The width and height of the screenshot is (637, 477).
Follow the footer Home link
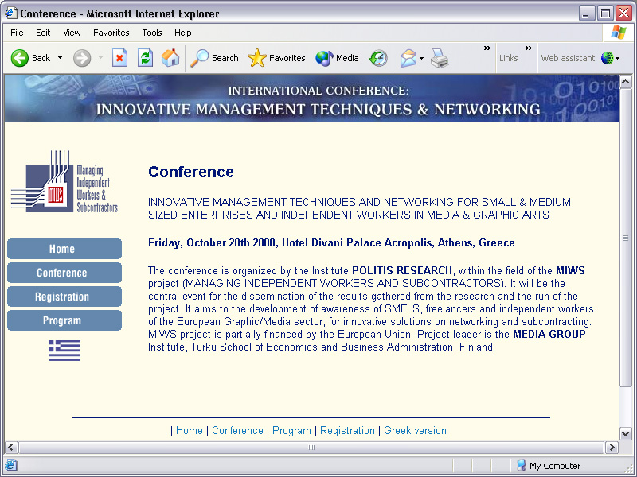(x=190, y=430)
